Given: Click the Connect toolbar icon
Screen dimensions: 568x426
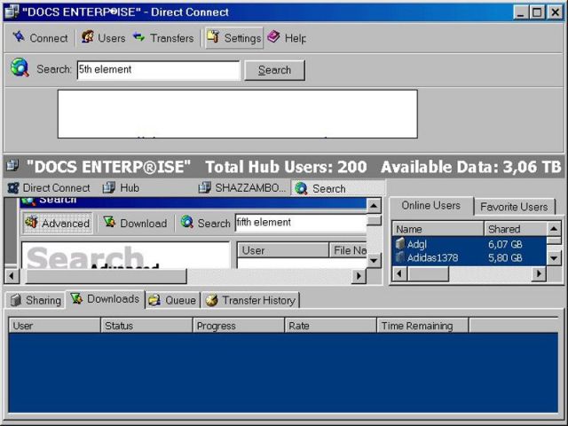Looking at the screenshot, I should click(x=40, y=38).
